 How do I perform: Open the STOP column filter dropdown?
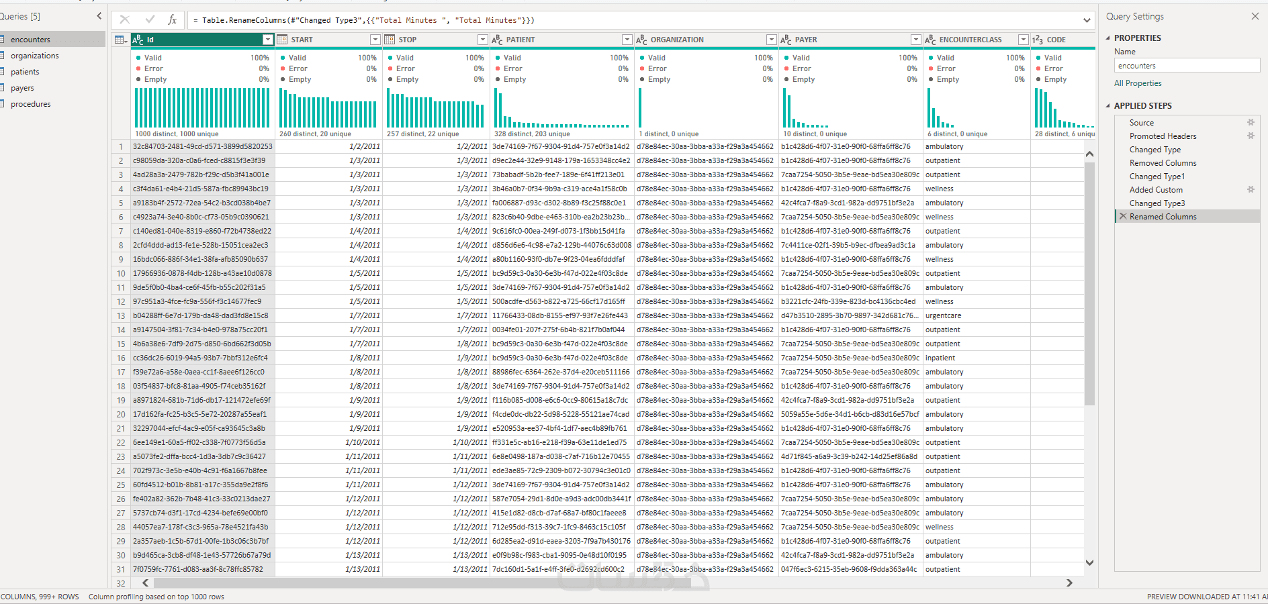pyautogui.click(x=482, y=40)
